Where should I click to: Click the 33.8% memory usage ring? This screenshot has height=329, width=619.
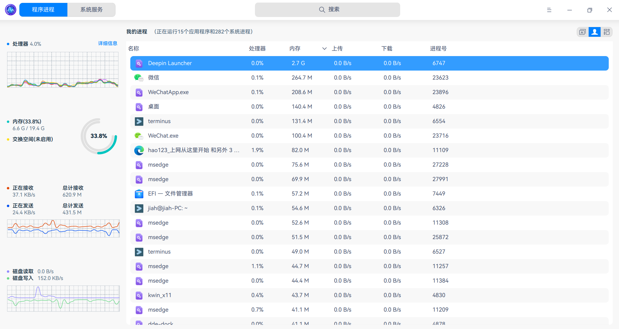pos(99,136)
